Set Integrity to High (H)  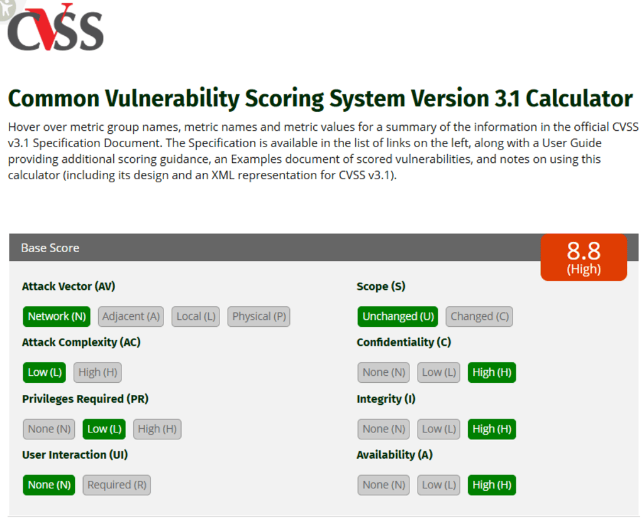(x=492, y=429)
